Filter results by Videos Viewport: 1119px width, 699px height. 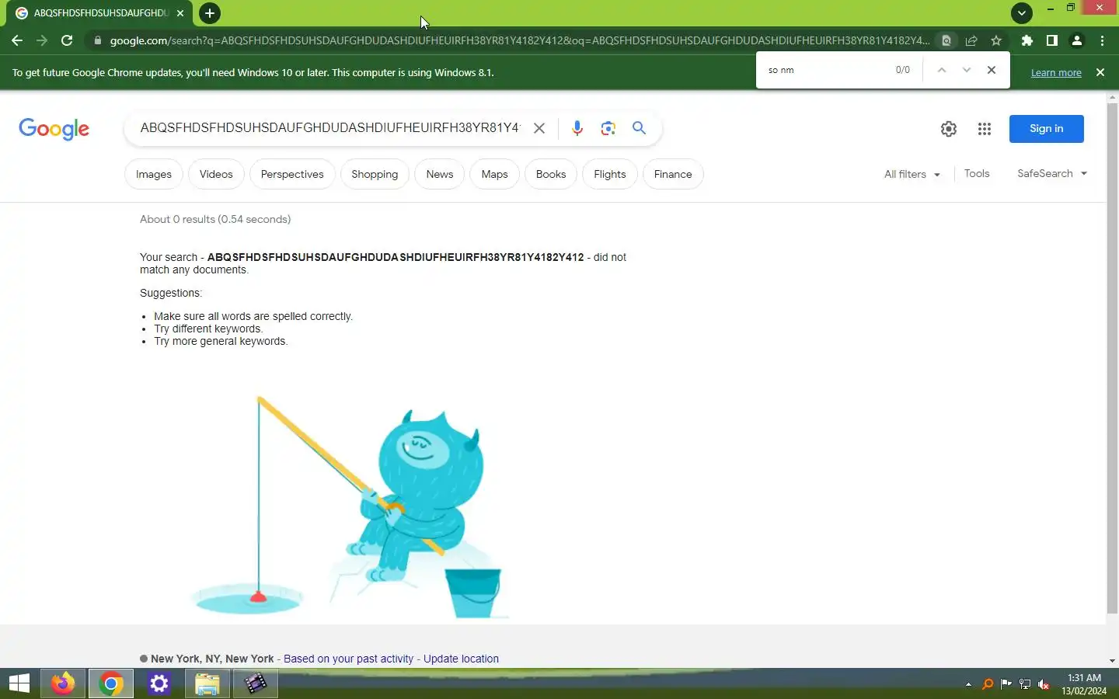(x=216, y=174)
